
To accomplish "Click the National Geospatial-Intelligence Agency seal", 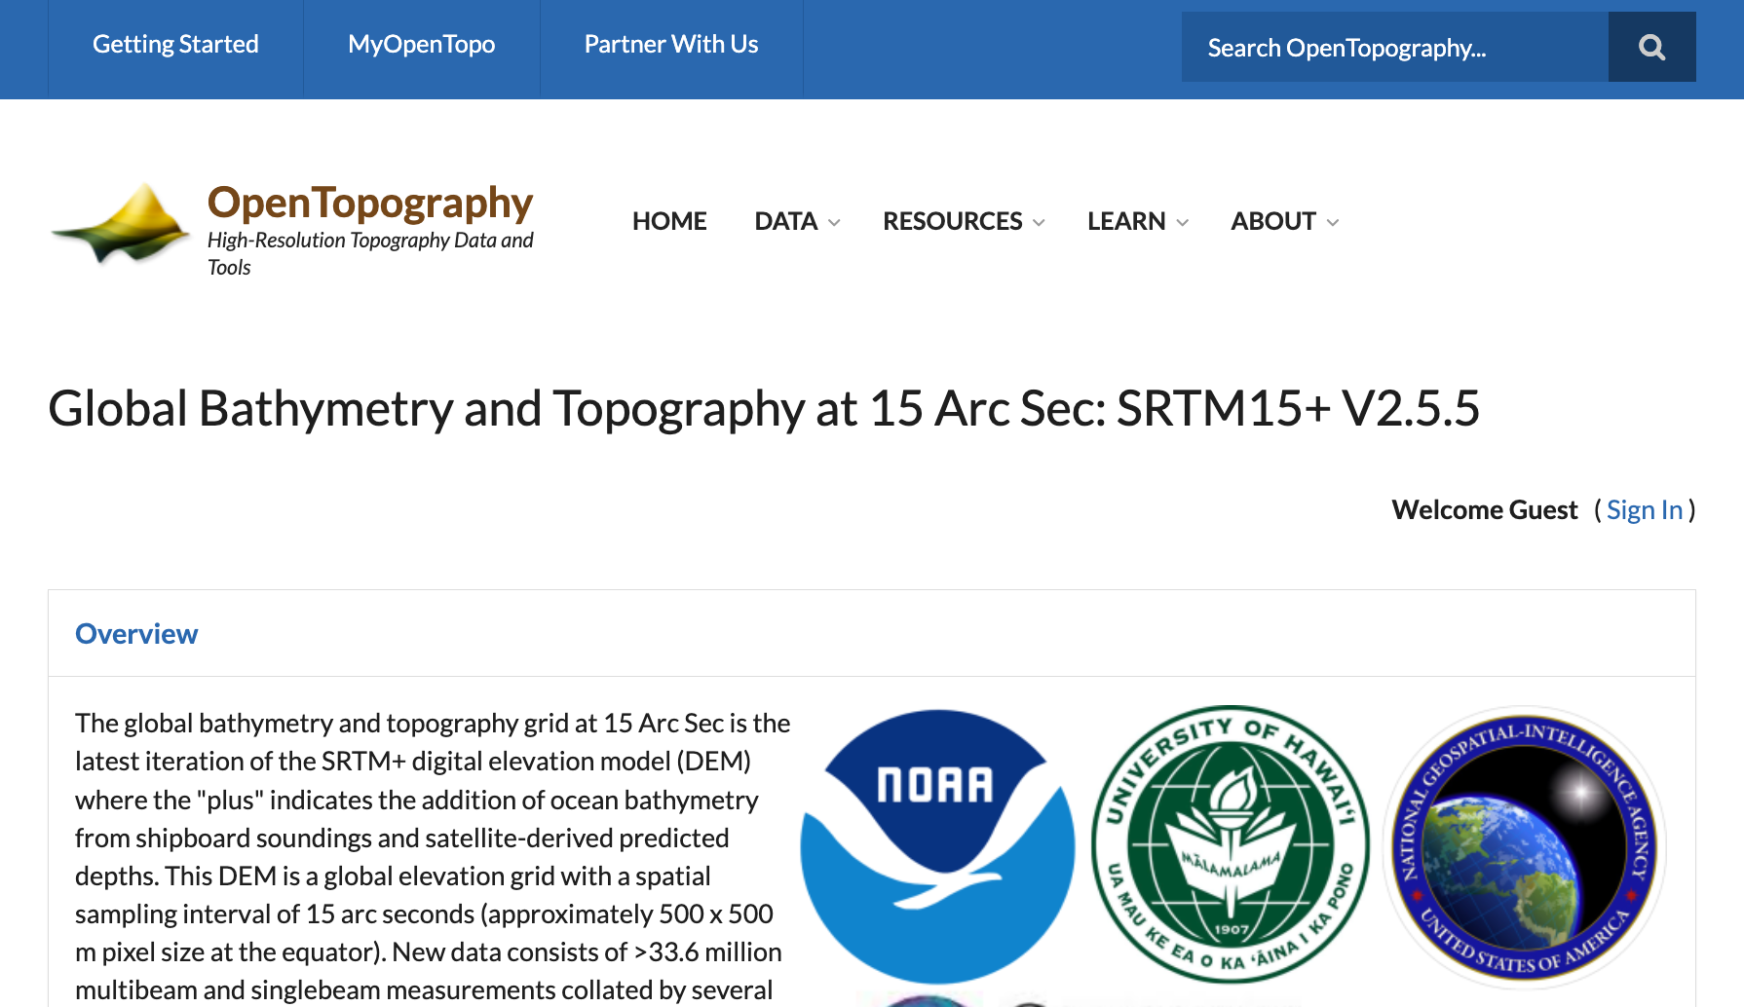I will pyautogui.click(x=1524, y=847).
